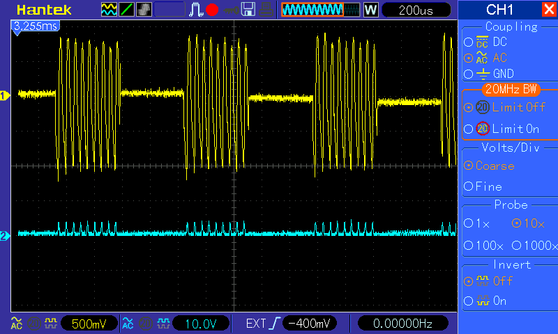Image resolution: width=558 pixels, height=334 pixels.
Task: Click the -400mV trigger level readout
Action: point(309,324)
